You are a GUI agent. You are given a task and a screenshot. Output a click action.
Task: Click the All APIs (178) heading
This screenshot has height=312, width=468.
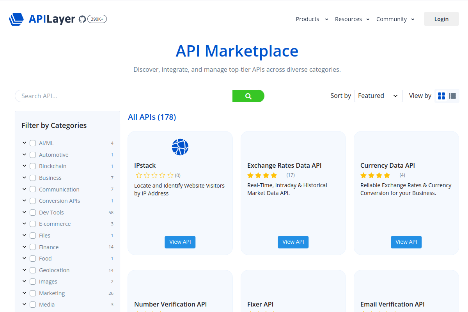(x=152, y=117)
